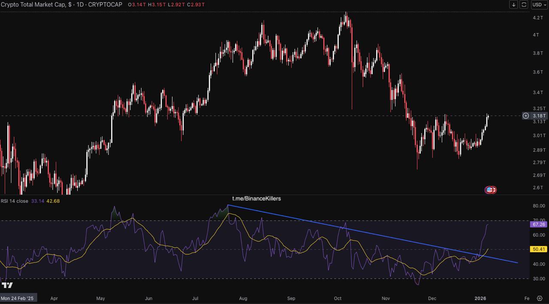Open chart settings gear icon
Screen dimensions: 549x304
coord(540,298)
